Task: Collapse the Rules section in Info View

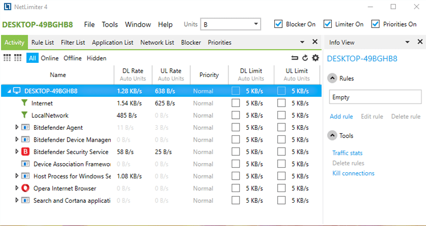Action: click(x=332, y=78)
